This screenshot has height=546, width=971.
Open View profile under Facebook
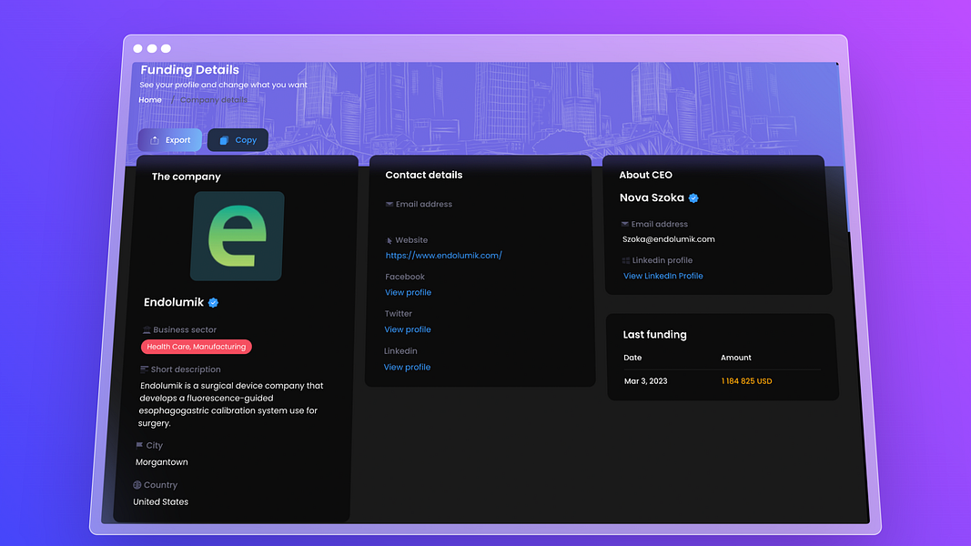click(407, 292)
